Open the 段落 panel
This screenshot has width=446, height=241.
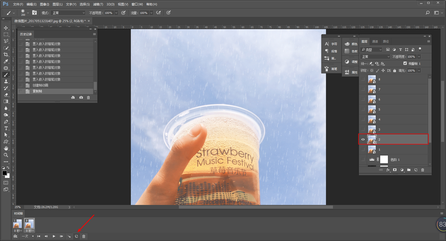pyautogui.click(x=331, y=51)
